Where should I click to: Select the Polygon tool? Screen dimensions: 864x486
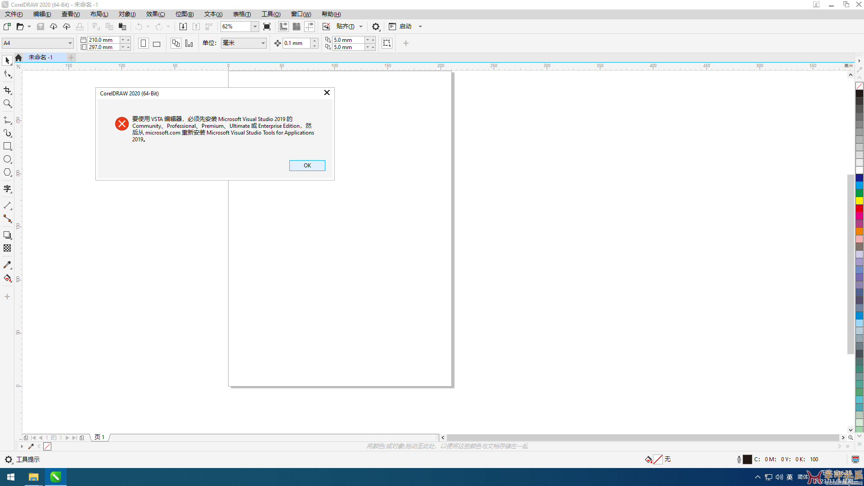7,172
